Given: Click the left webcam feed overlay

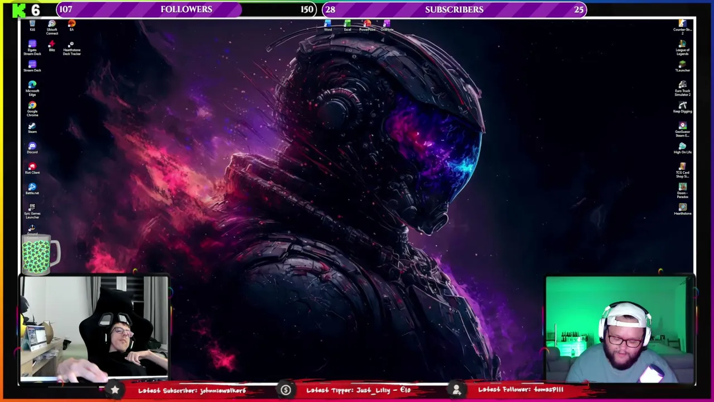Looking at the screenshot, I should (x=94, y=329).
